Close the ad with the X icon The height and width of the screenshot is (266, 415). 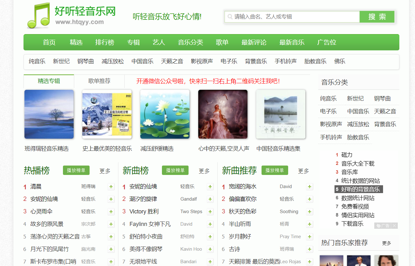[x=394, y=226]
